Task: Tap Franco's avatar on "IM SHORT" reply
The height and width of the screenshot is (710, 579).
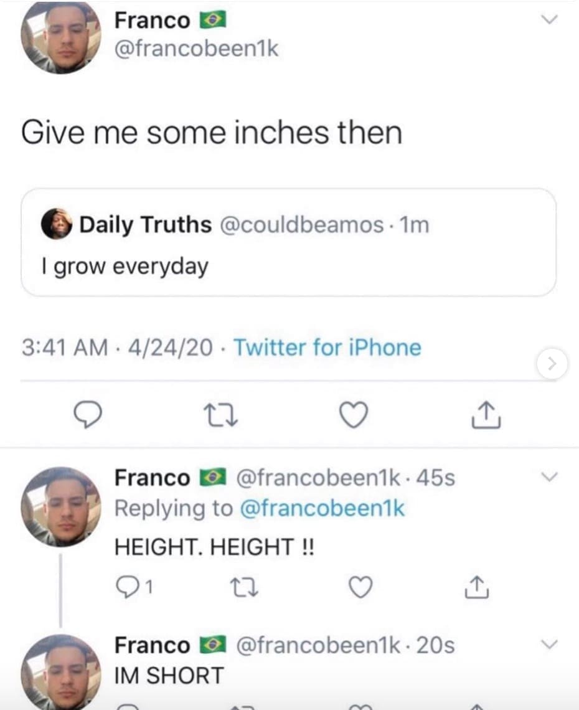Action: click(60, 673)
